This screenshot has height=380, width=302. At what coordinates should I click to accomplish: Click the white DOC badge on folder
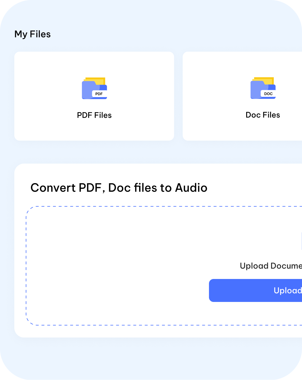click(x=268, y=94)
